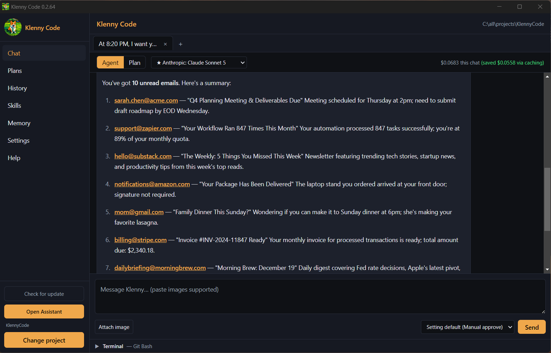
Task: Maximize the Klenny Code window
Action: [520, 7]
